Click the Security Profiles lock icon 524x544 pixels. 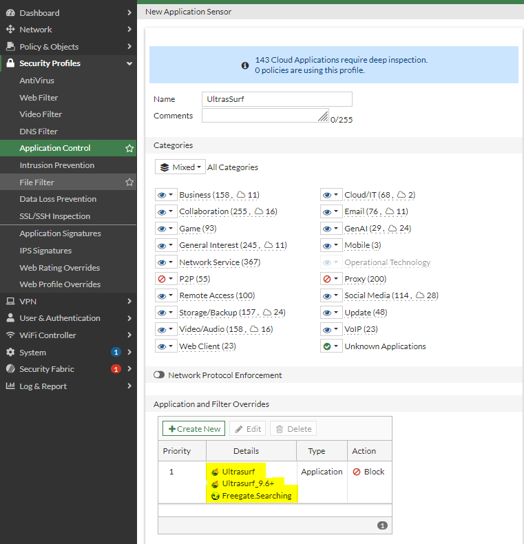pos(10,63)
